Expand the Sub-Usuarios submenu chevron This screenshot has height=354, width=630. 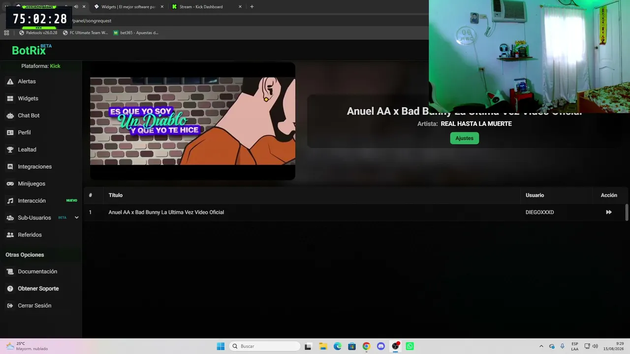click(76, 218)
